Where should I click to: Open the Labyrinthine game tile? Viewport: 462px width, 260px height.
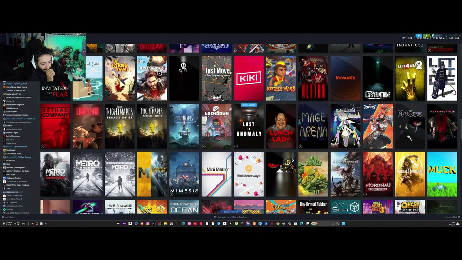coord(378,78)
